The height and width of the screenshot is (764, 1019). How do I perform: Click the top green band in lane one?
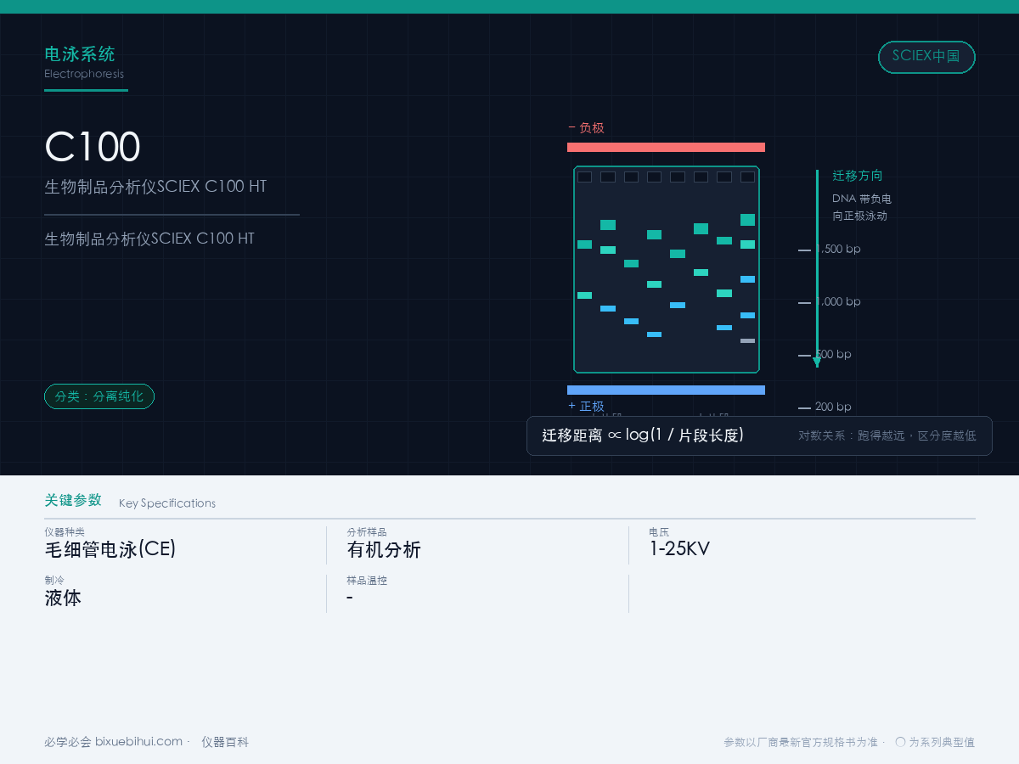pos(584,244)
